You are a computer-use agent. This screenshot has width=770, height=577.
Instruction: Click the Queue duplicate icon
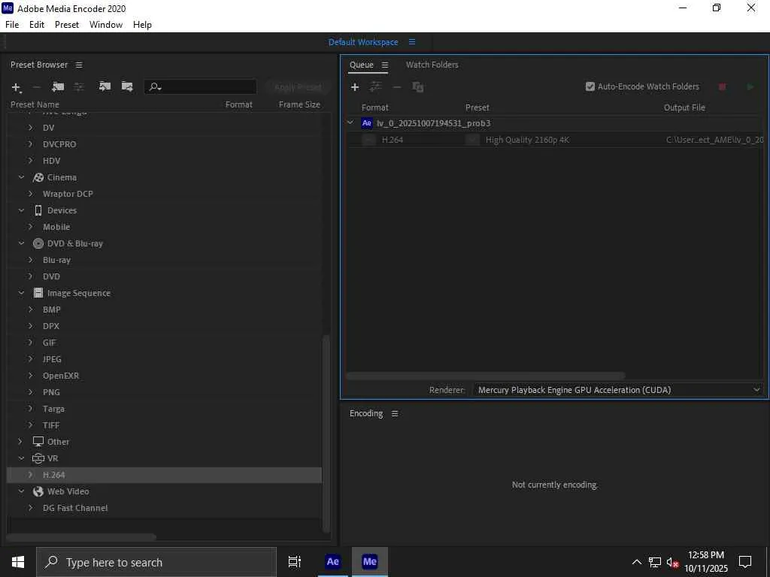point(418,87)
